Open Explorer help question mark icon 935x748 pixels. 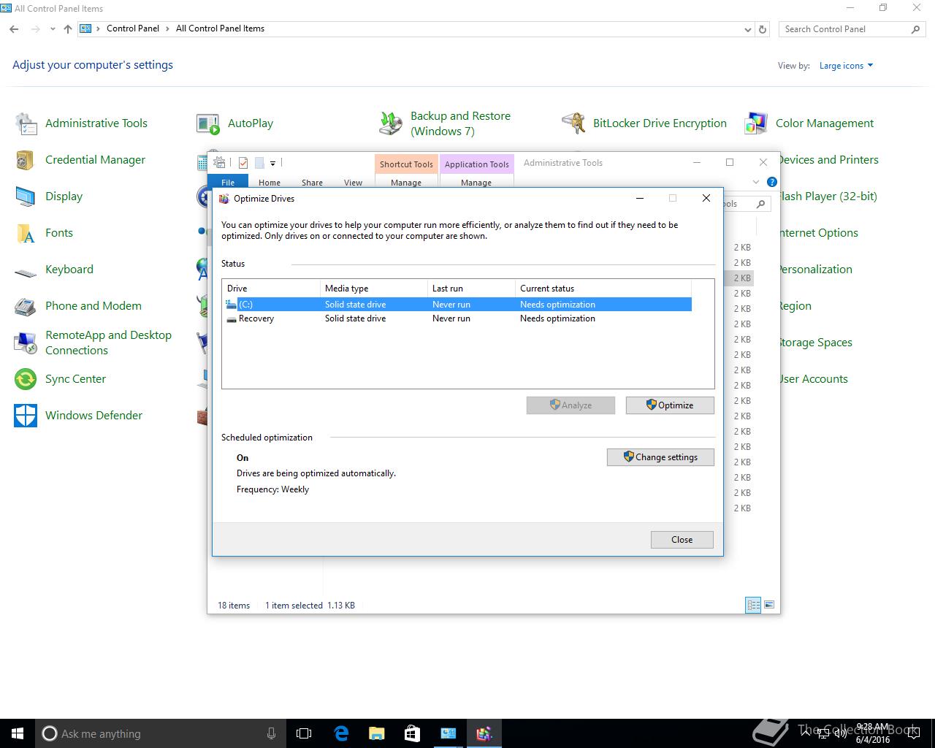[x=772, y=182]
